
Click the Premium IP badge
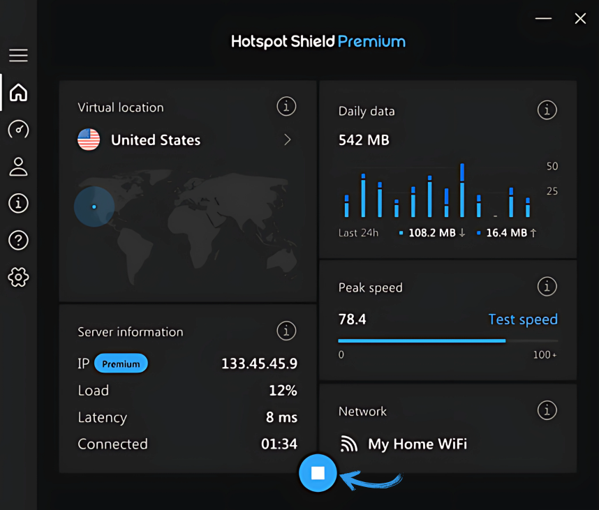pyautogui.click(x=121, y=363)
